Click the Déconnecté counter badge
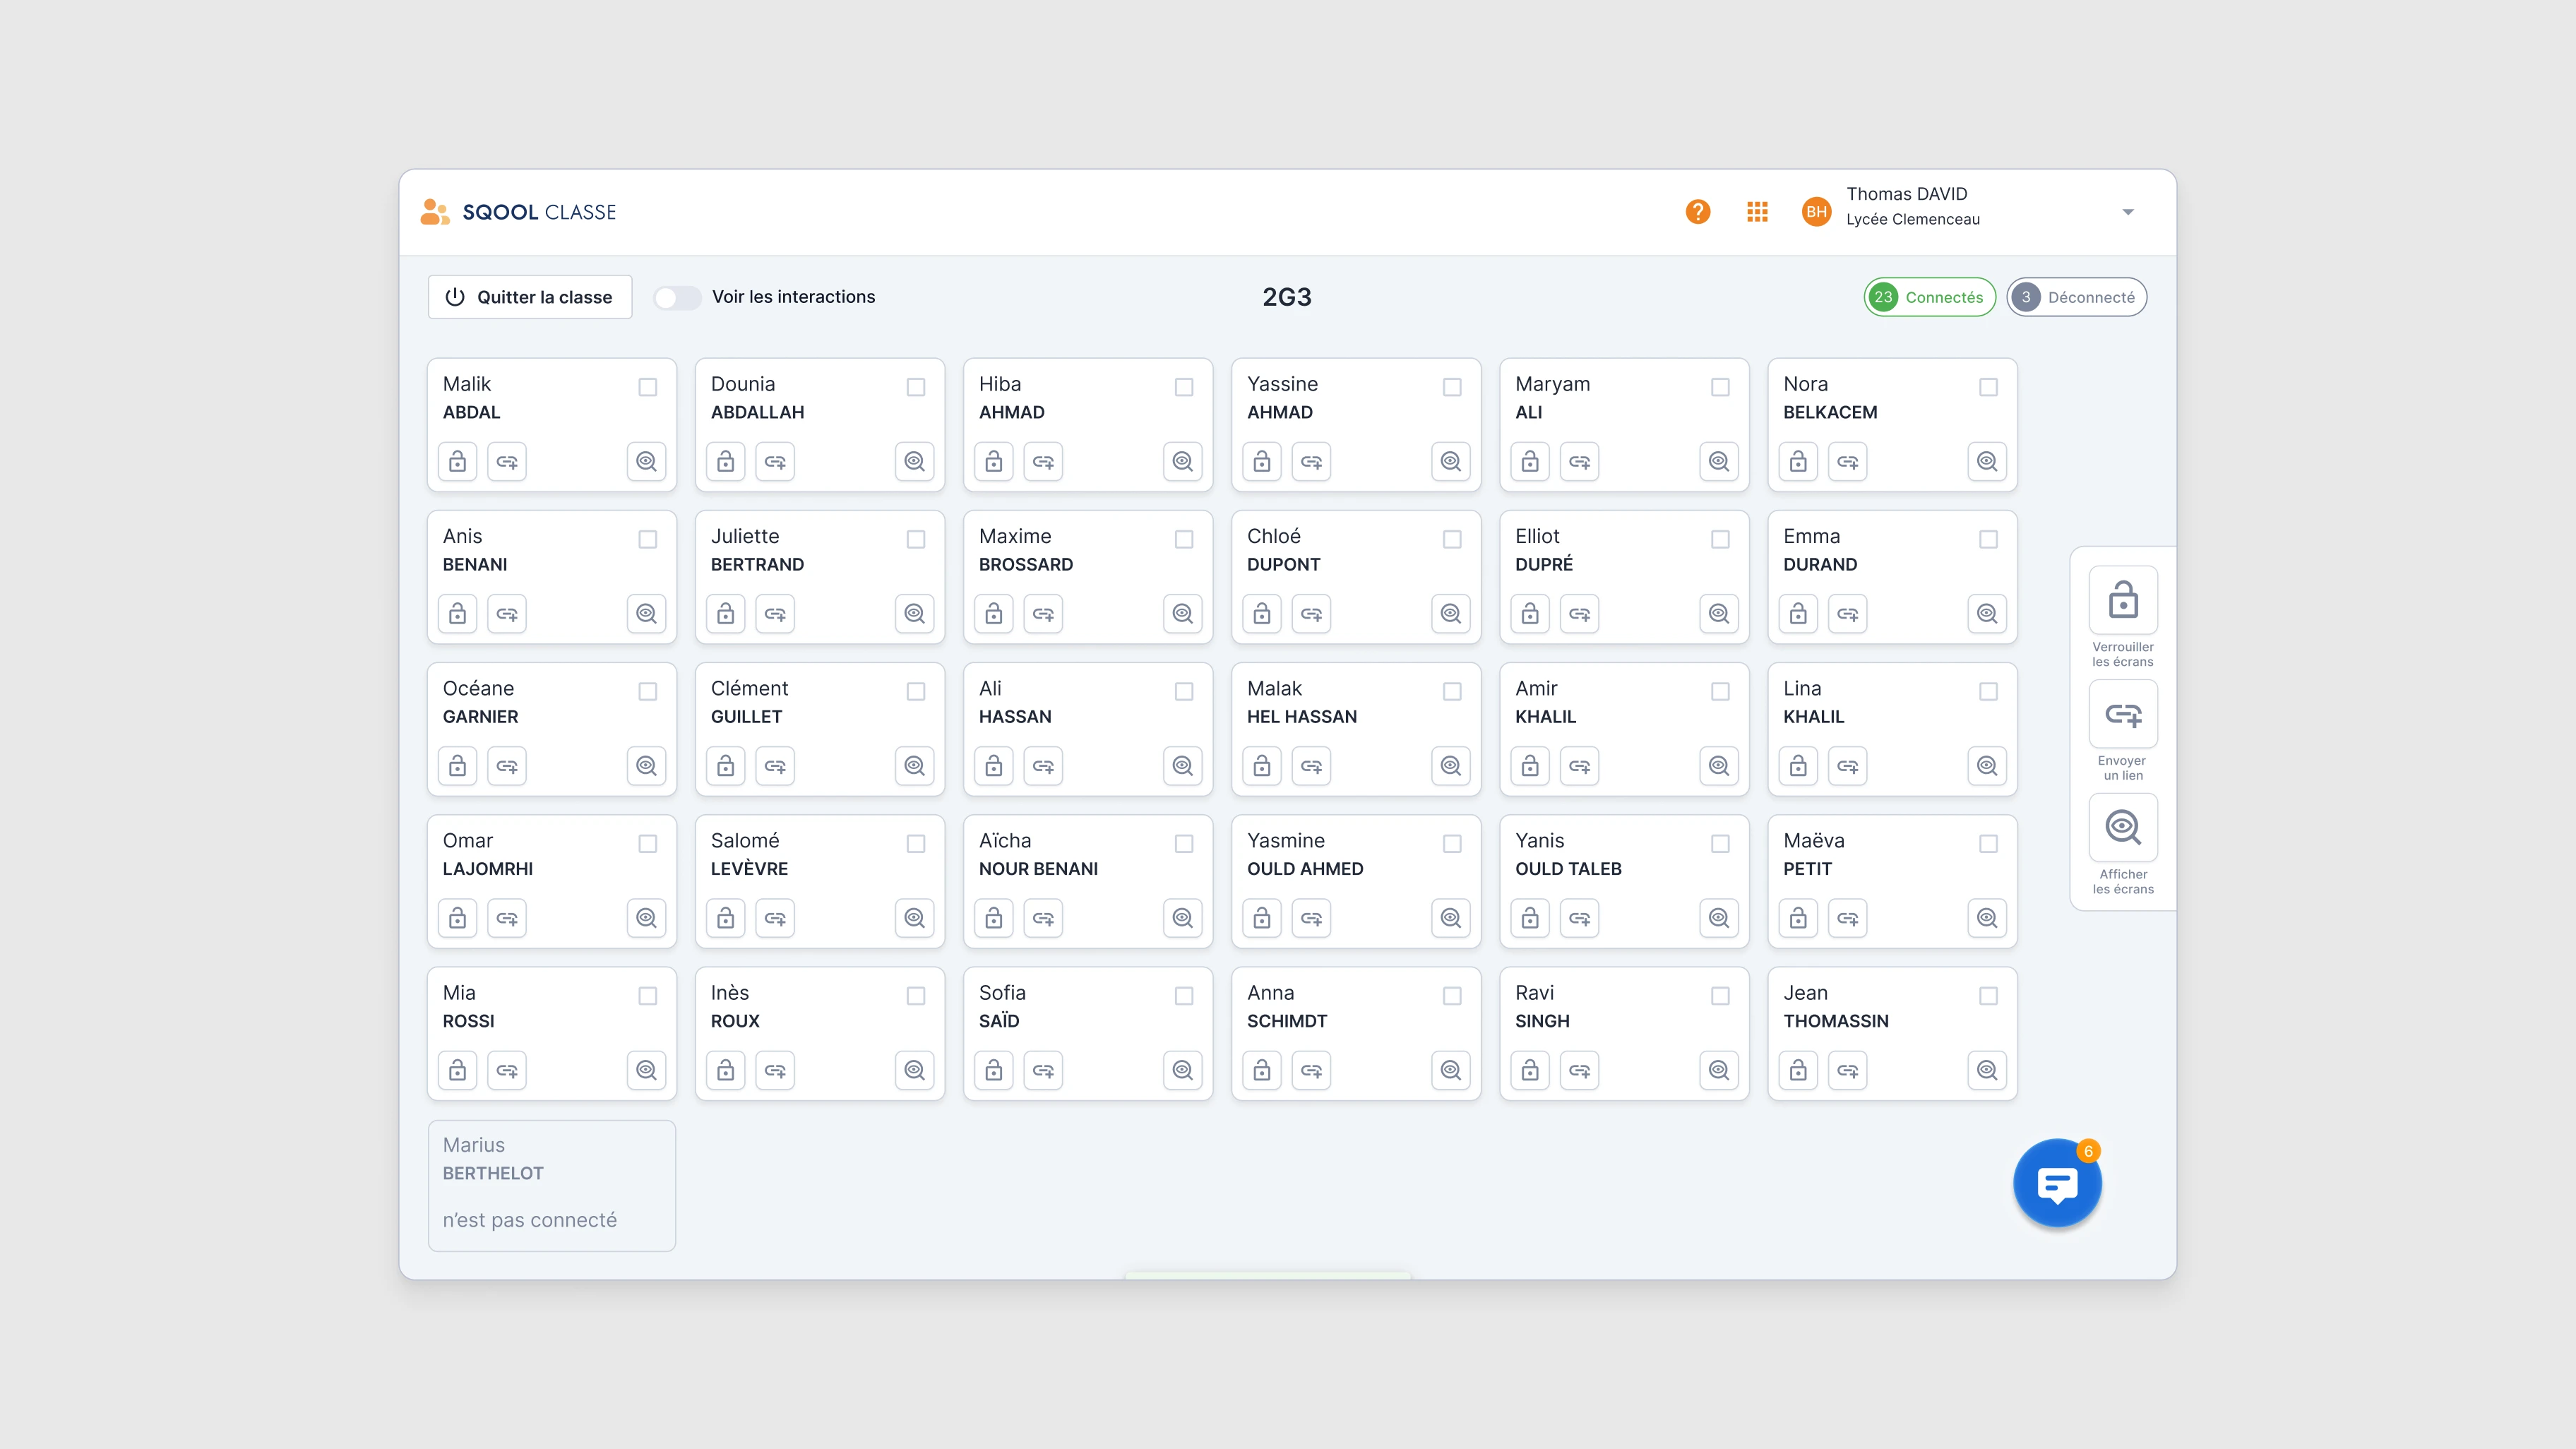 click(2076, 297)
